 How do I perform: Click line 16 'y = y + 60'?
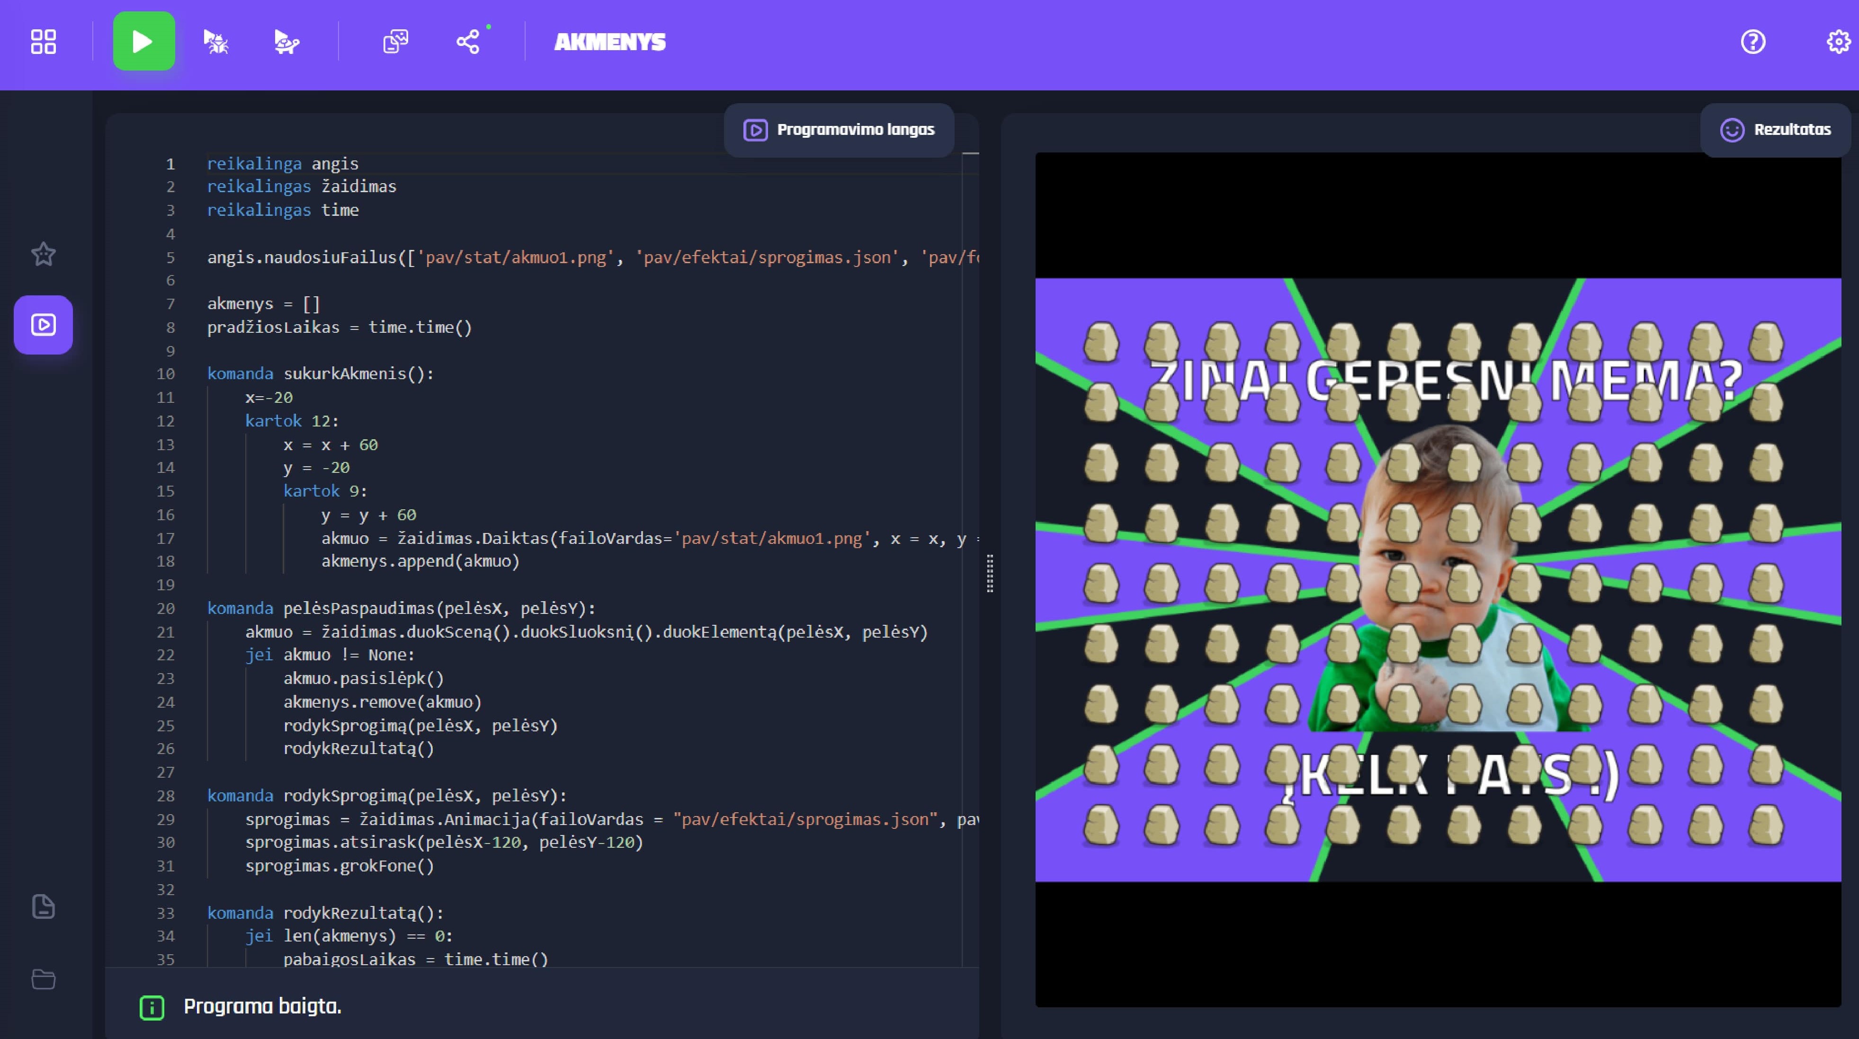pos(368,515)
